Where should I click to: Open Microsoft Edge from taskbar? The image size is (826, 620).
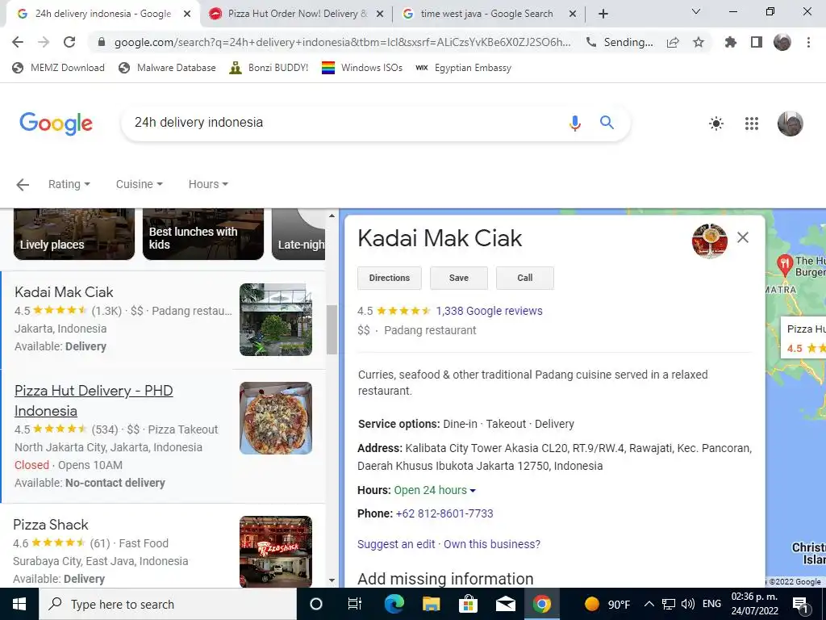pyautogui.click(x=394, y=604)
